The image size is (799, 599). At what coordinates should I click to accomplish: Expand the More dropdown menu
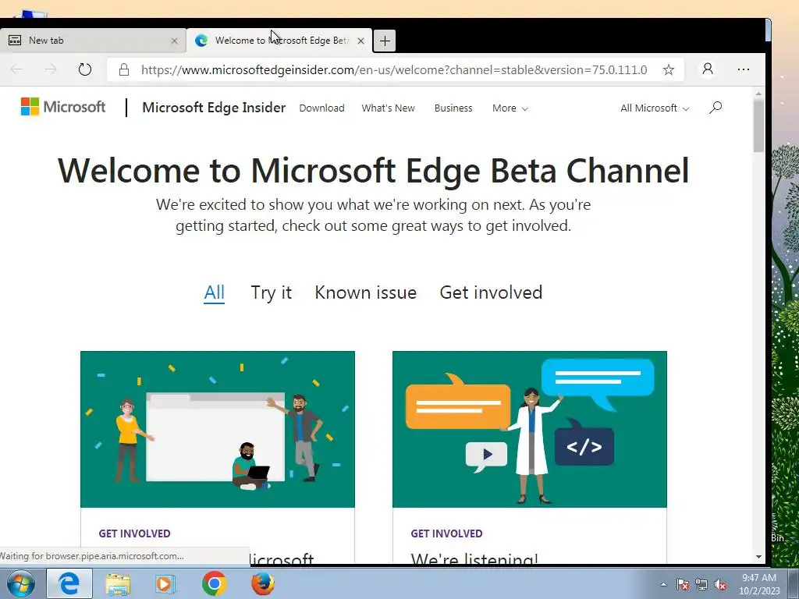(510, 108)
